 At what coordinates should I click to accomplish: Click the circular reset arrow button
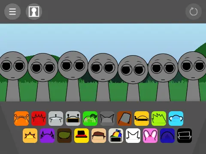coord(194,12)
